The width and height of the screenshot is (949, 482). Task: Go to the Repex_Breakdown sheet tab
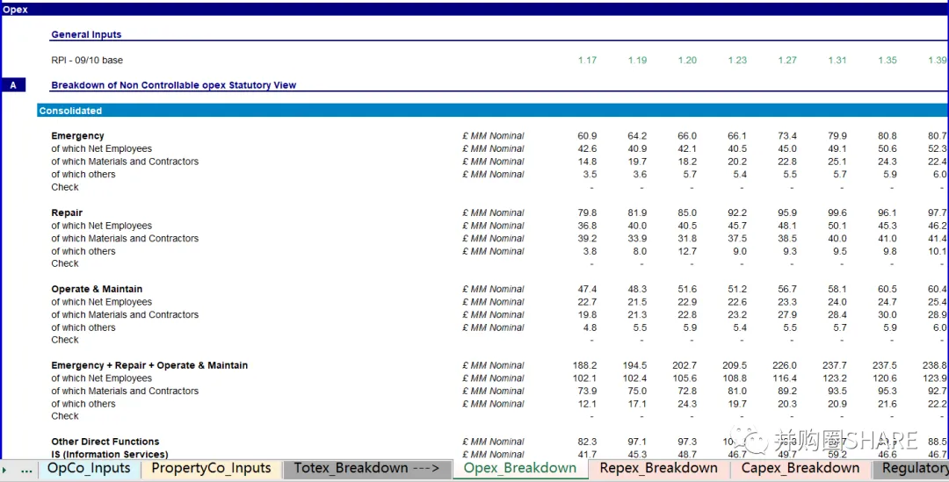(x=659, y=469)
